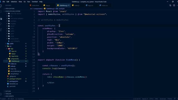Click the compare changes icon in editor toolbar
Viewport: 178px width, 100px height.
[170, 5]
